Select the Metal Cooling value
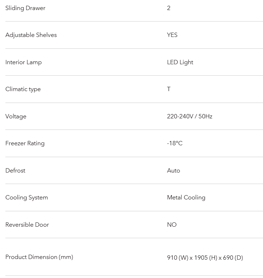 (x=186, y=198)
